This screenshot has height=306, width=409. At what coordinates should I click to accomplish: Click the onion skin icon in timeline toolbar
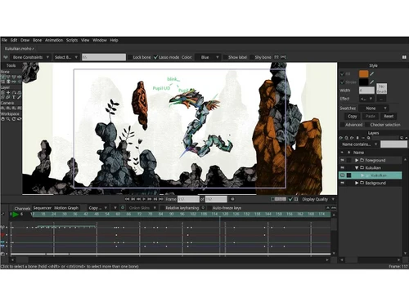(x=123, y=207)
